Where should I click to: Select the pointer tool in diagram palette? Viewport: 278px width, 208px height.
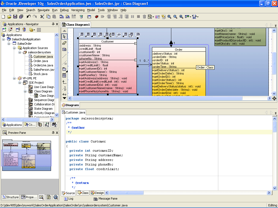click(64, 37)
